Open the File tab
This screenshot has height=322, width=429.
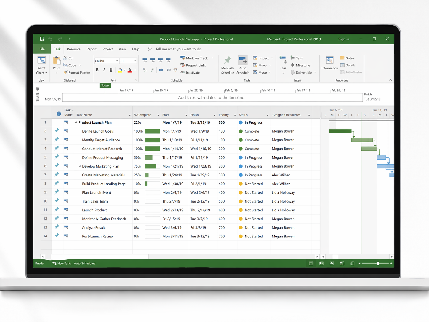point(42,49)
